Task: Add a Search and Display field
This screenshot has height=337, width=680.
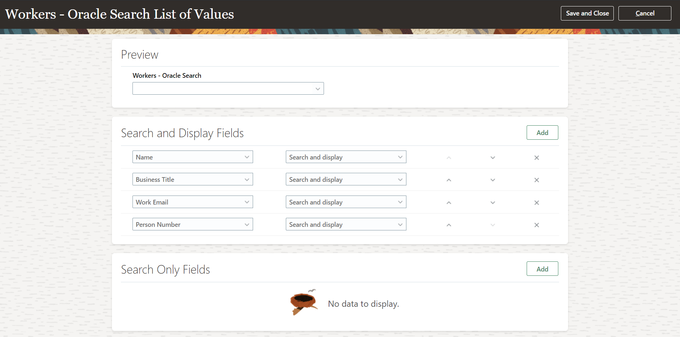Action: [x=542, y=132]
